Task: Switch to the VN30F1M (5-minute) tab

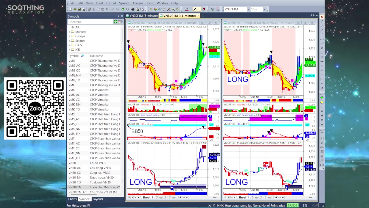Action: [143, 16]
